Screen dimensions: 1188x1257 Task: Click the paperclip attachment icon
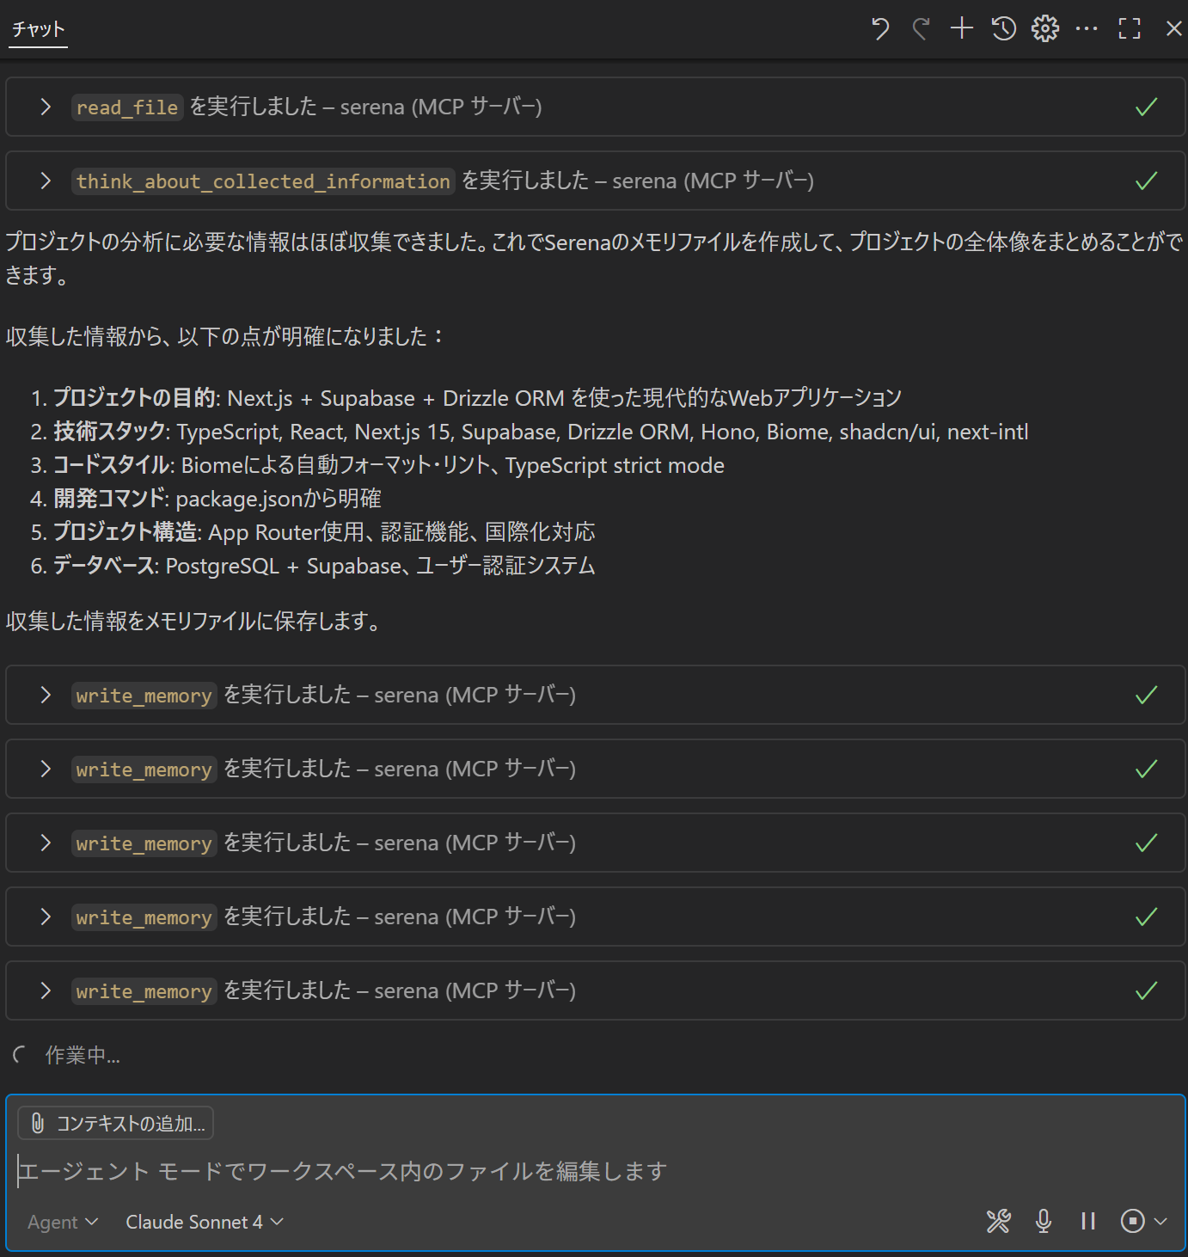tap(36, 1123)
